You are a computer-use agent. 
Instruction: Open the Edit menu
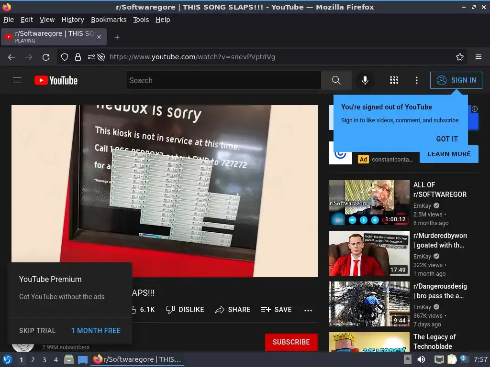pyautogui.click(x=27, y=20)
